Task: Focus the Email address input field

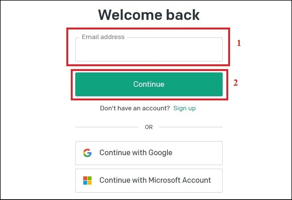Action: point(149,49)
